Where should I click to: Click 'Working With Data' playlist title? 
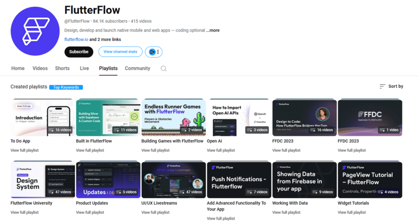pos(290,203)
